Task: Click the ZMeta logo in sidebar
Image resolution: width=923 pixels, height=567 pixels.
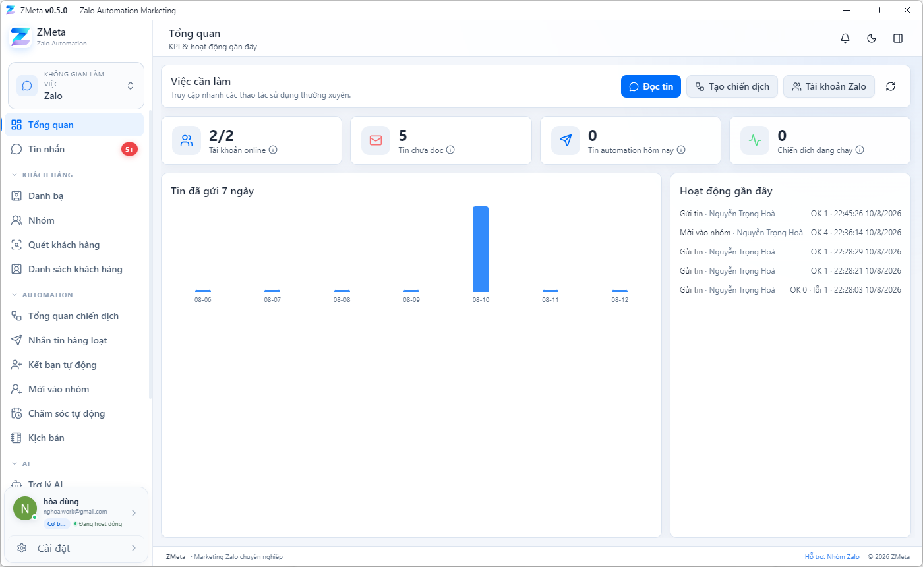Action: [x=20, y=38]
